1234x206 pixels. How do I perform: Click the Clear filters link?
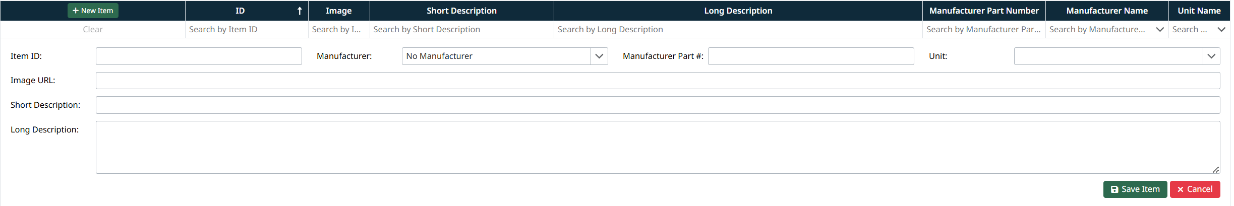(93, 29)
